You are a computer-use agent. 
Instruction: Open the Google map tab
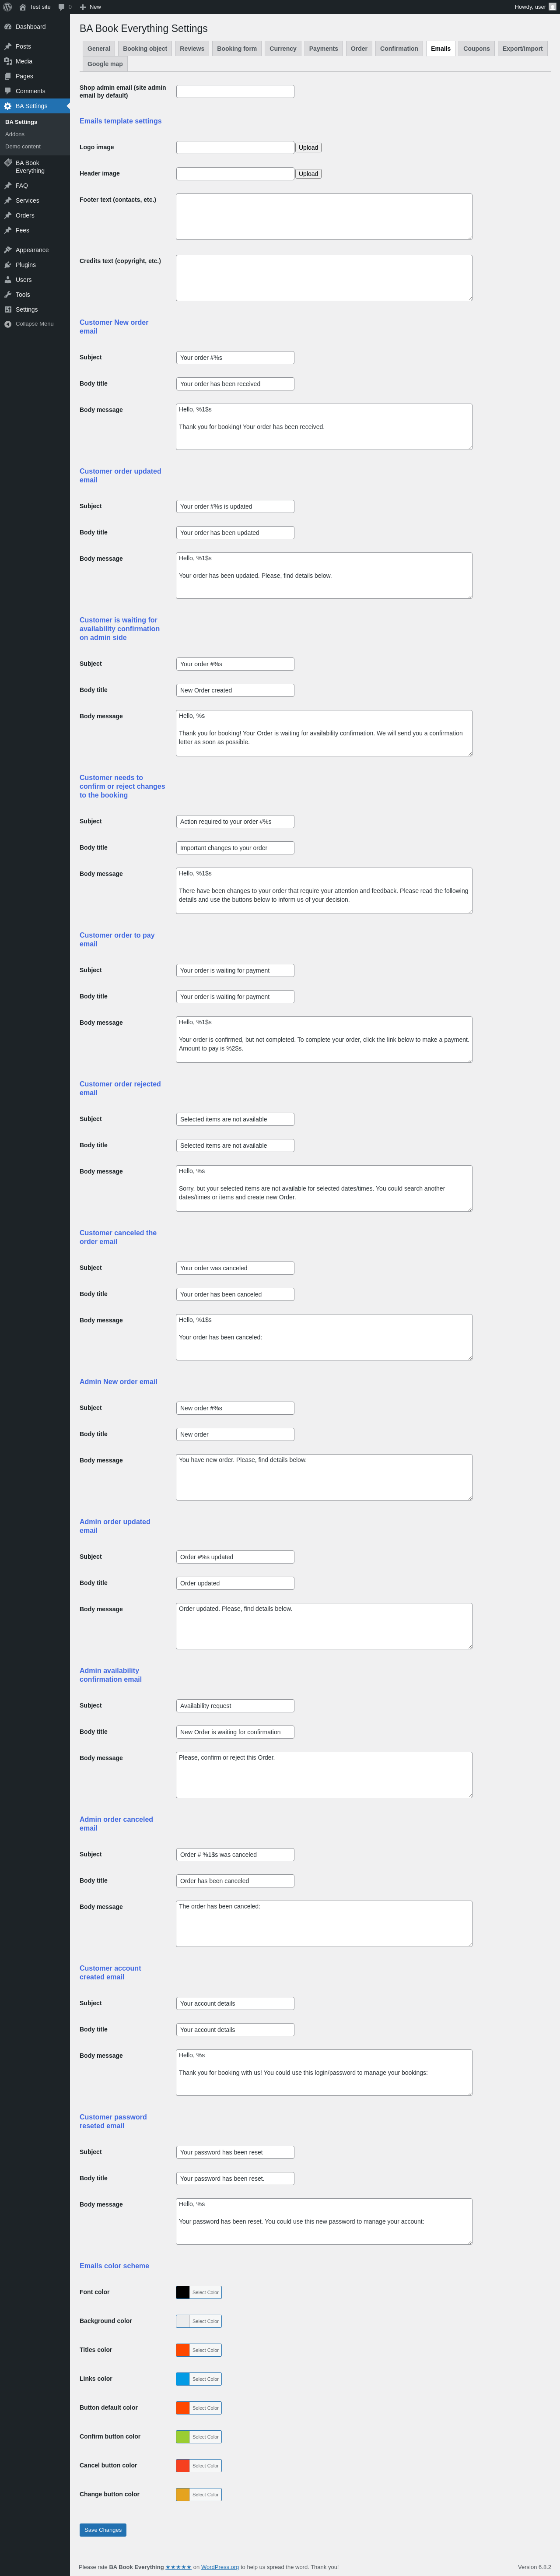click(105, 64)
